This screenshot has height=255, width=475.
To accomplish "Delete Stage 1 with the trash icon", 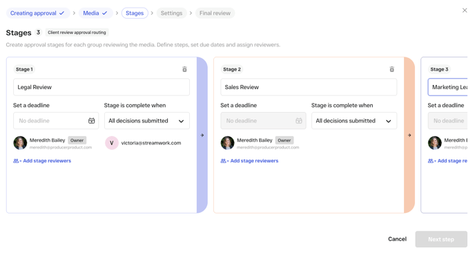I will click(184, 69).
